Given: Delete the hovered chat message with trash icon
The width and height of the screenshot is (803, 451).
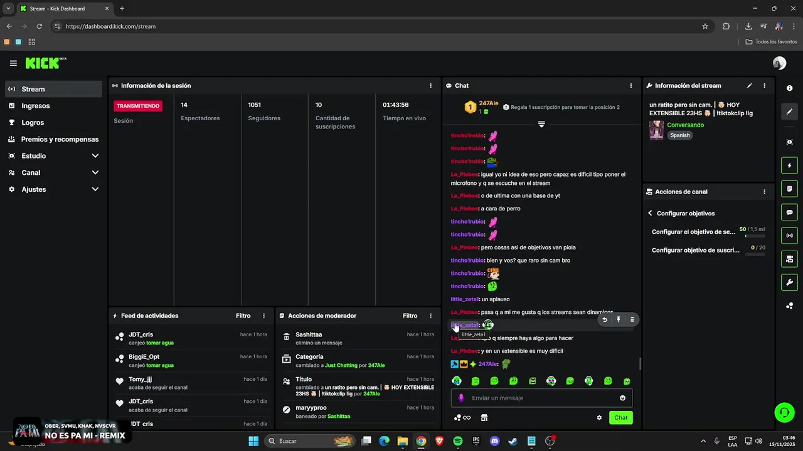Looking at the screenshot, I should (x=632, y=319).
